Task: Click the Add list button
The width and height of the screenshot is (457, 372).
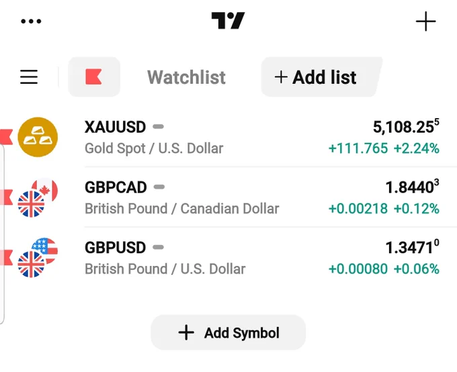Action: [320, 77]
